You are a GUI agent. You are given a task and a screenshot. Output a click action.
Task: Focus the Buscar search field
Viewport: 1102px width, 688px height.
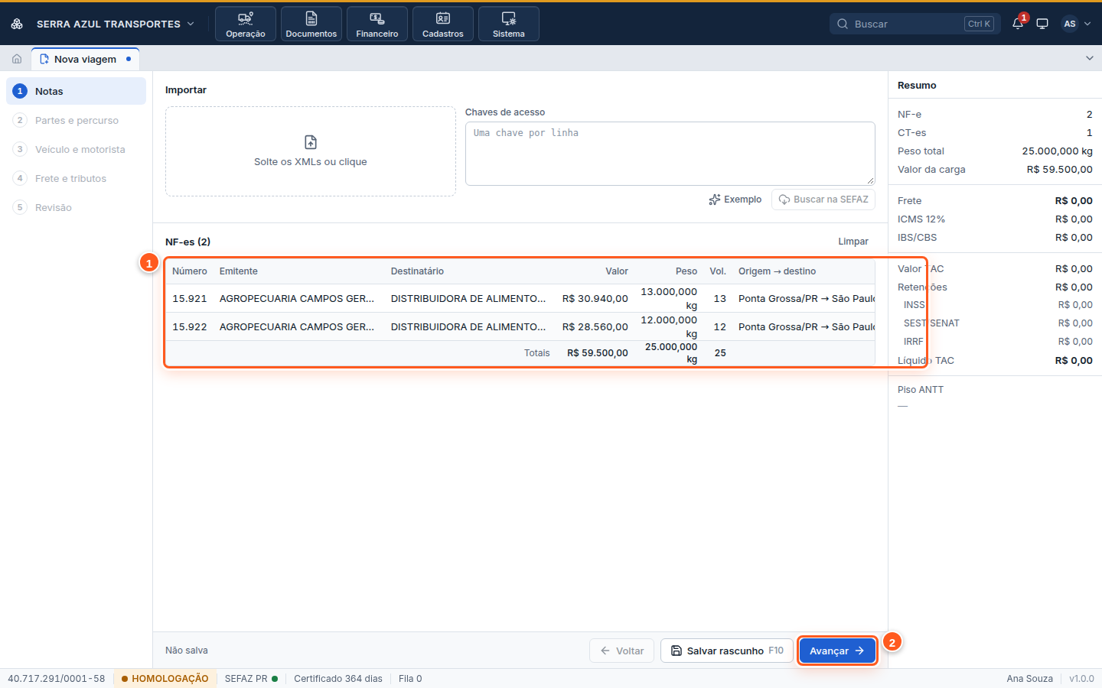pyautogui.click(x=915, y=24)
